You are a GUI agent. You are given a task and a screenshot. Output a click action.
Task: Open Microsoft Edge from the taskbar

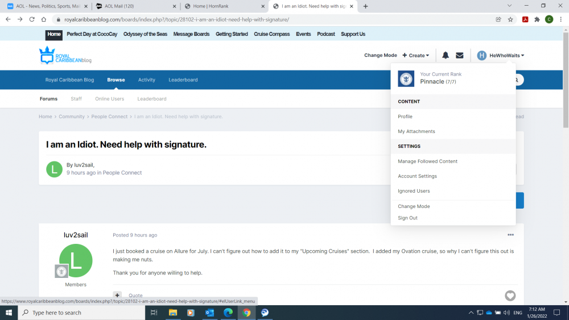[228, 313]
